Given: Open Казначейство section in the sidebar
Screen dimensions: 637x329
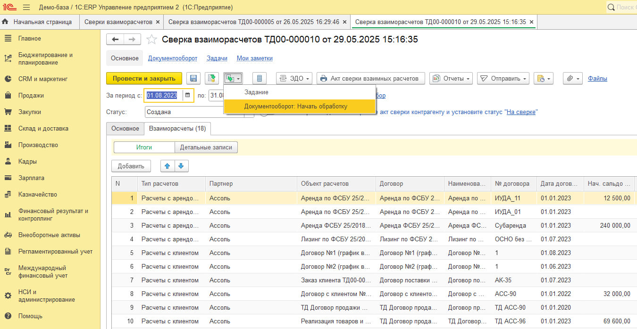Looking at the screenshot, I should pos(38,194).
